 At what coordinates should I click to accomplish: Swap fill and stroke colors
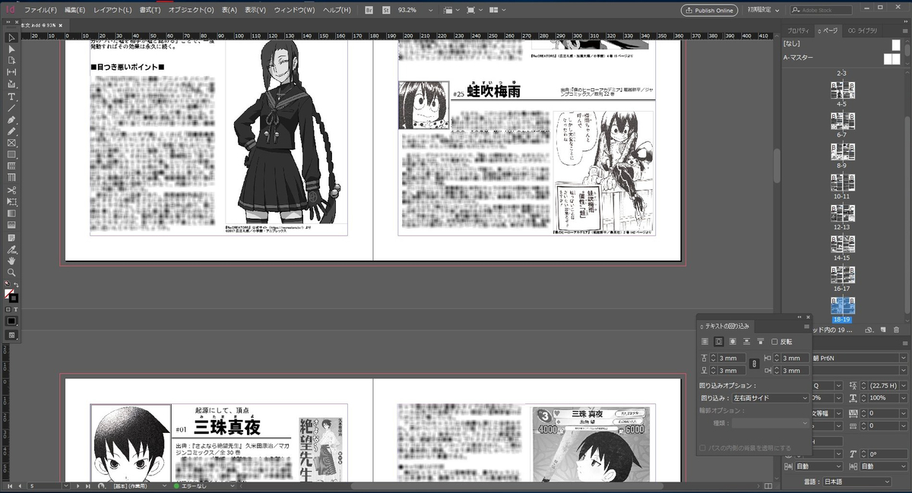[15, 285]
